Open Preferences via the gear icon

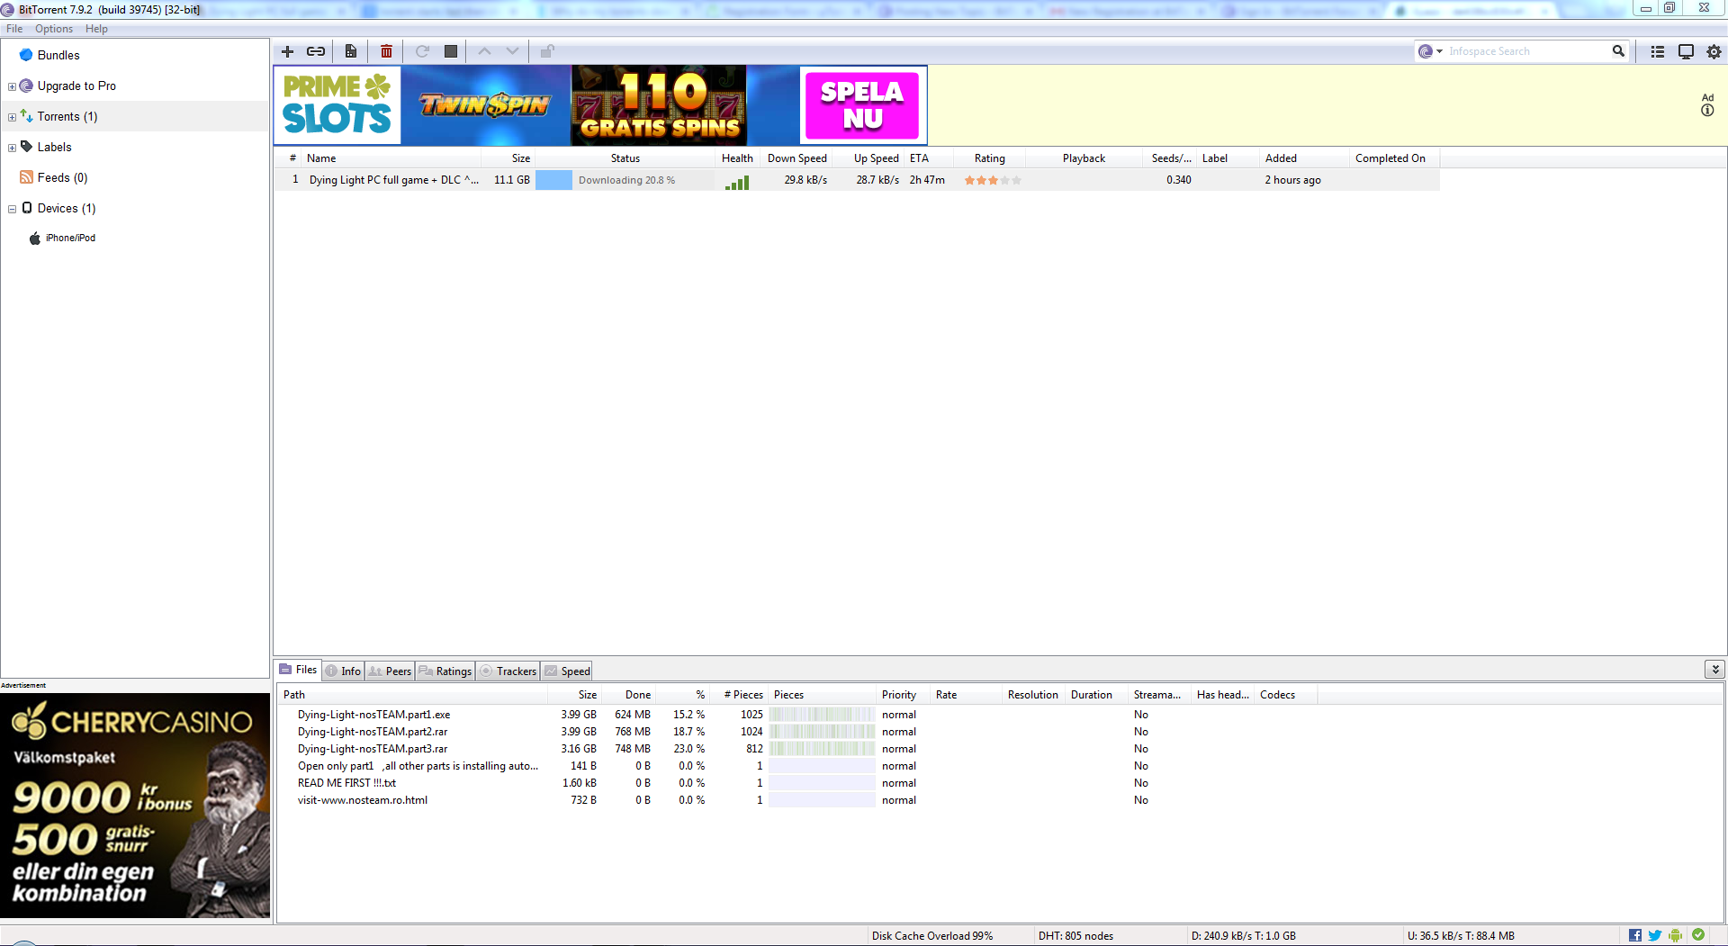point(1714,51)
